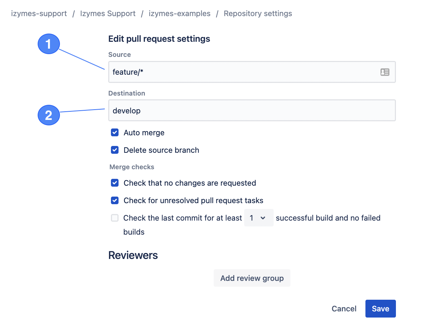
Task: Open the Izymes Support project breadcrumb
Action: 108,14
